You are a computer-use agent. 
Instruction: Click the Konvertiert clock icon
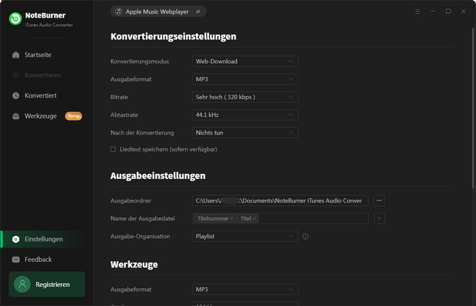click(x=16, y=96)
